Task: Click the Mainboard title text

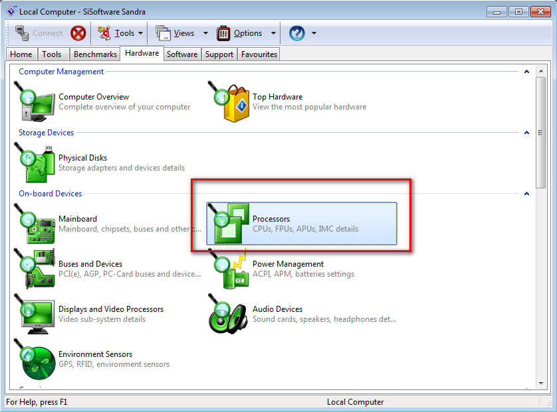Action: (x=78, y=219)
